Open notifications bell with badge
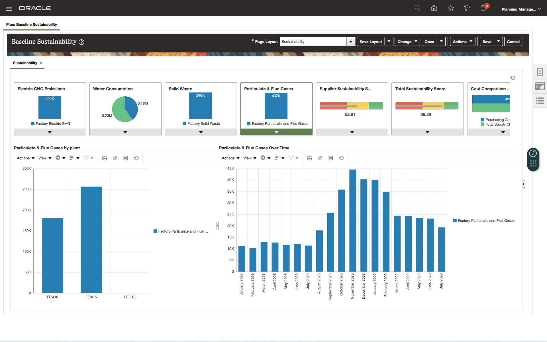This screenshot has width=547, height=342. pos(484,8)
